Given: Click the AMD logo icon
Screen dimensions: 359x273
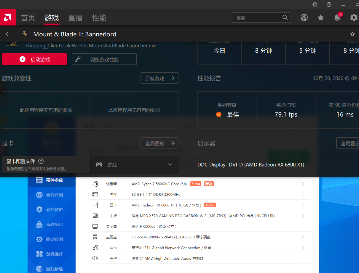Looking at the screenshot, I should (8, 18).
